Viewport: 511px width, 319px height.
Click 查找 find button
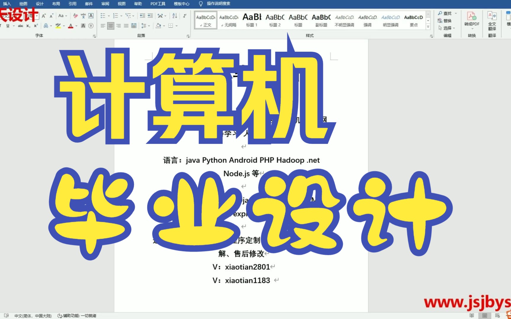(x=445, y=13)
